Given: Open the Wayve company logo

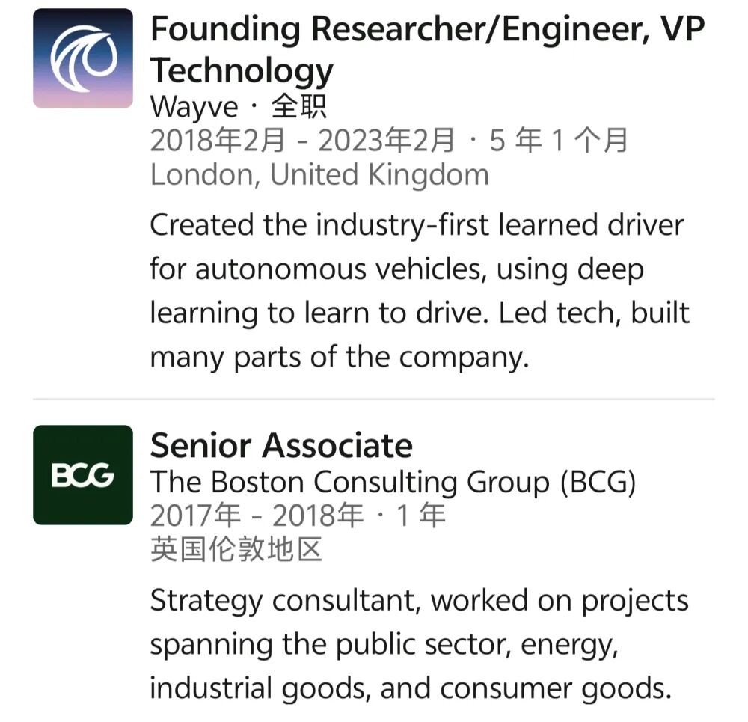Looking at the screenshot, I should pos(83,58).
